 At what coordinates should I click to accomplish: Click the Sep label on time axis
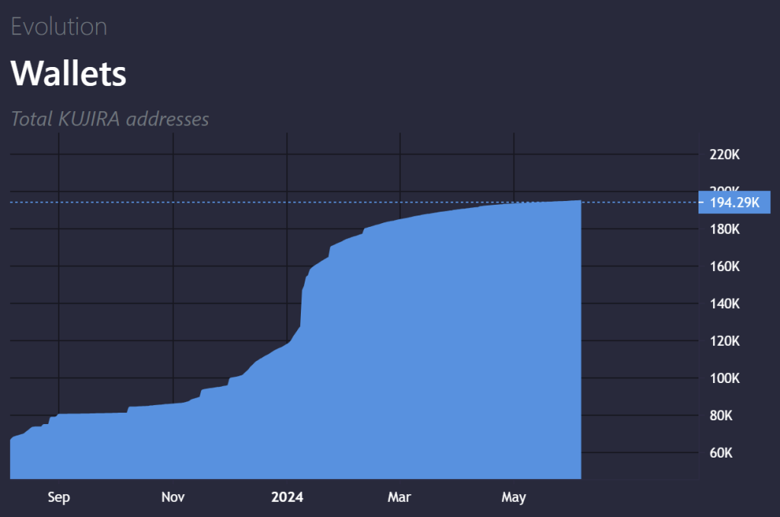[59, 497]
